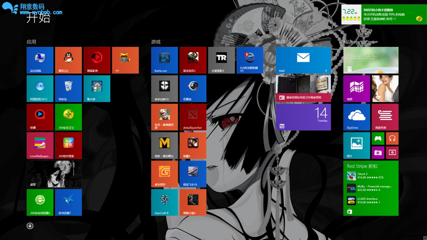Open the 地铁：最后曙光 M tile
Viewport: 427px width, 240px height.
pyautogui.click(x=164, y=145)
